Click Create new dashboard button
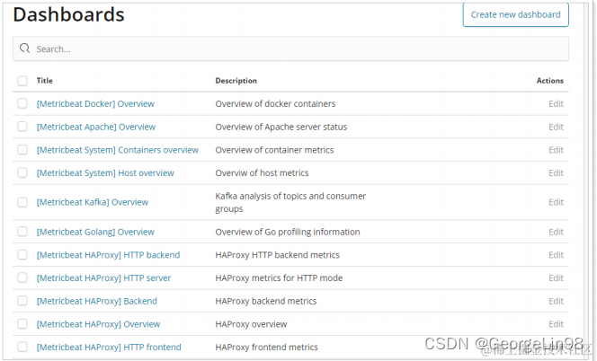597x361 pixels. [x=515, y=14]
